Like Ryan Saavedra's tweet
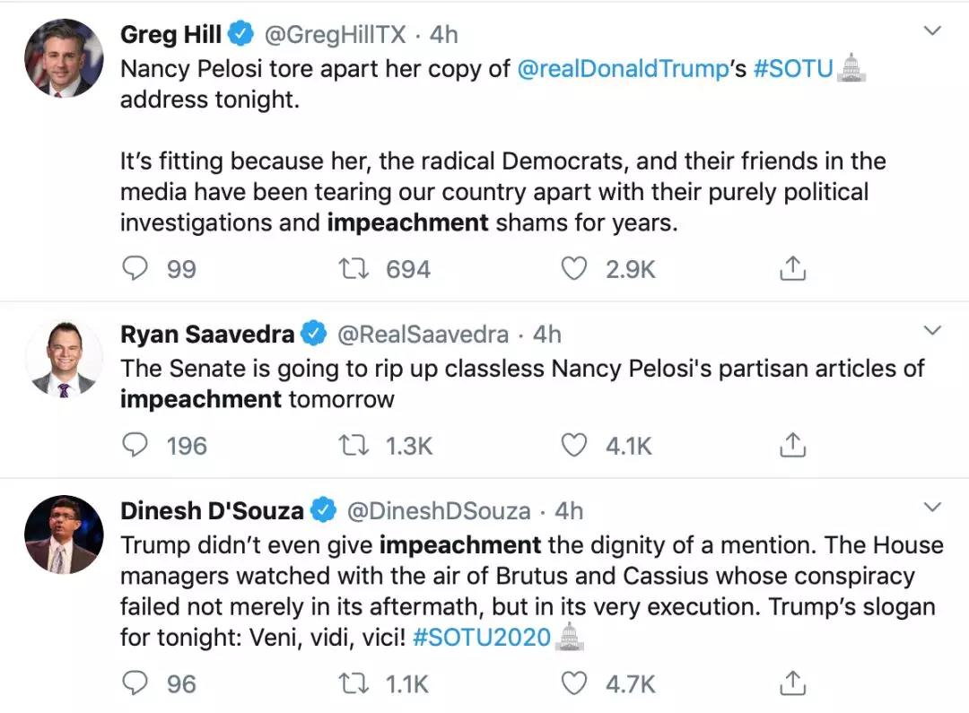 click(x=573, y=445)
